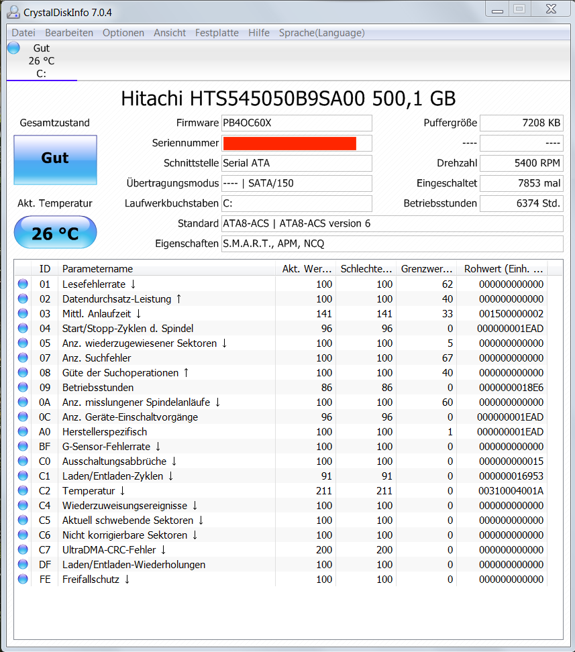575x652 pixels.
Task: Click the Eingeschaltet value 7853 mal
Action: [521, 183]
